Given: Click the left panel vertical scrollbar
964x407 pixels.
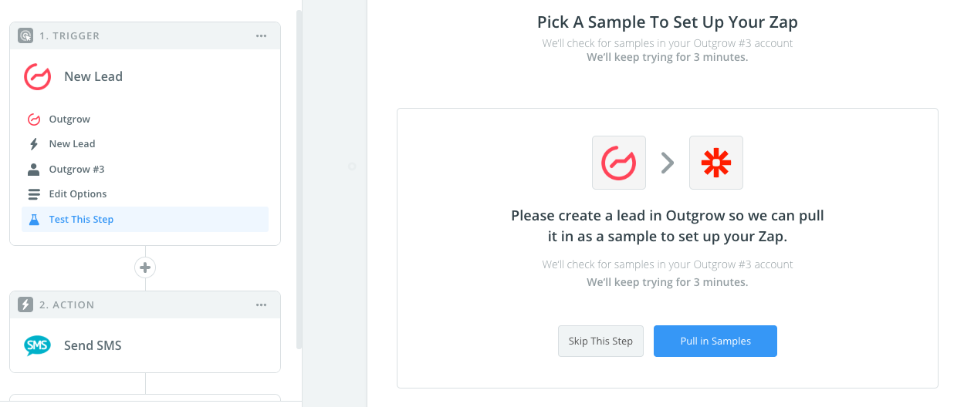Looking at the screenshot, I should (299, 177).
